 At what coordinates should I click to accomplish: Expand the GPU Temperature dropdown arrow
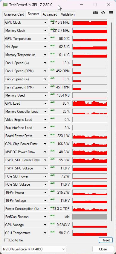pyautogui.click(x=45, y=39)
